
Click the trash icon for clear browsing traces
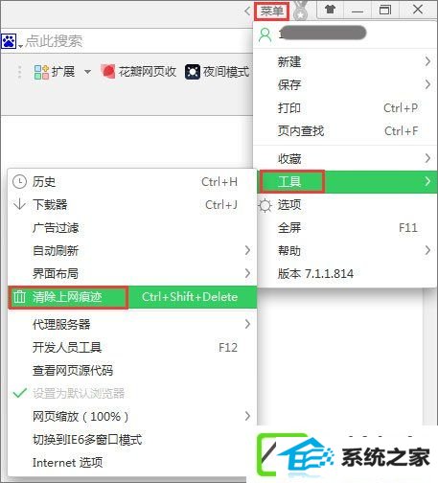point(19,297)
